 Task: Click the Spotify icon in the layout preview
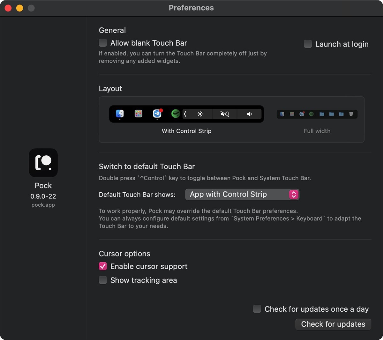(x=175, y=114)
